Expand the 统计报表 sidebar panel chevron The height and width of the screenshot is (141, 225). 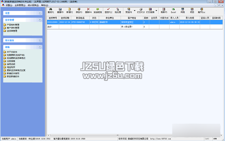click(x=40, y=40)
